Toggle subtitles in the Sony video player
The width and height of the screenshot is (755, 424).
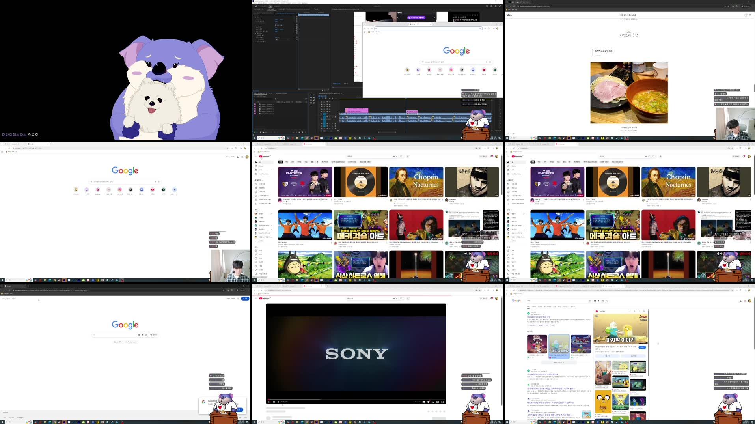423,402
